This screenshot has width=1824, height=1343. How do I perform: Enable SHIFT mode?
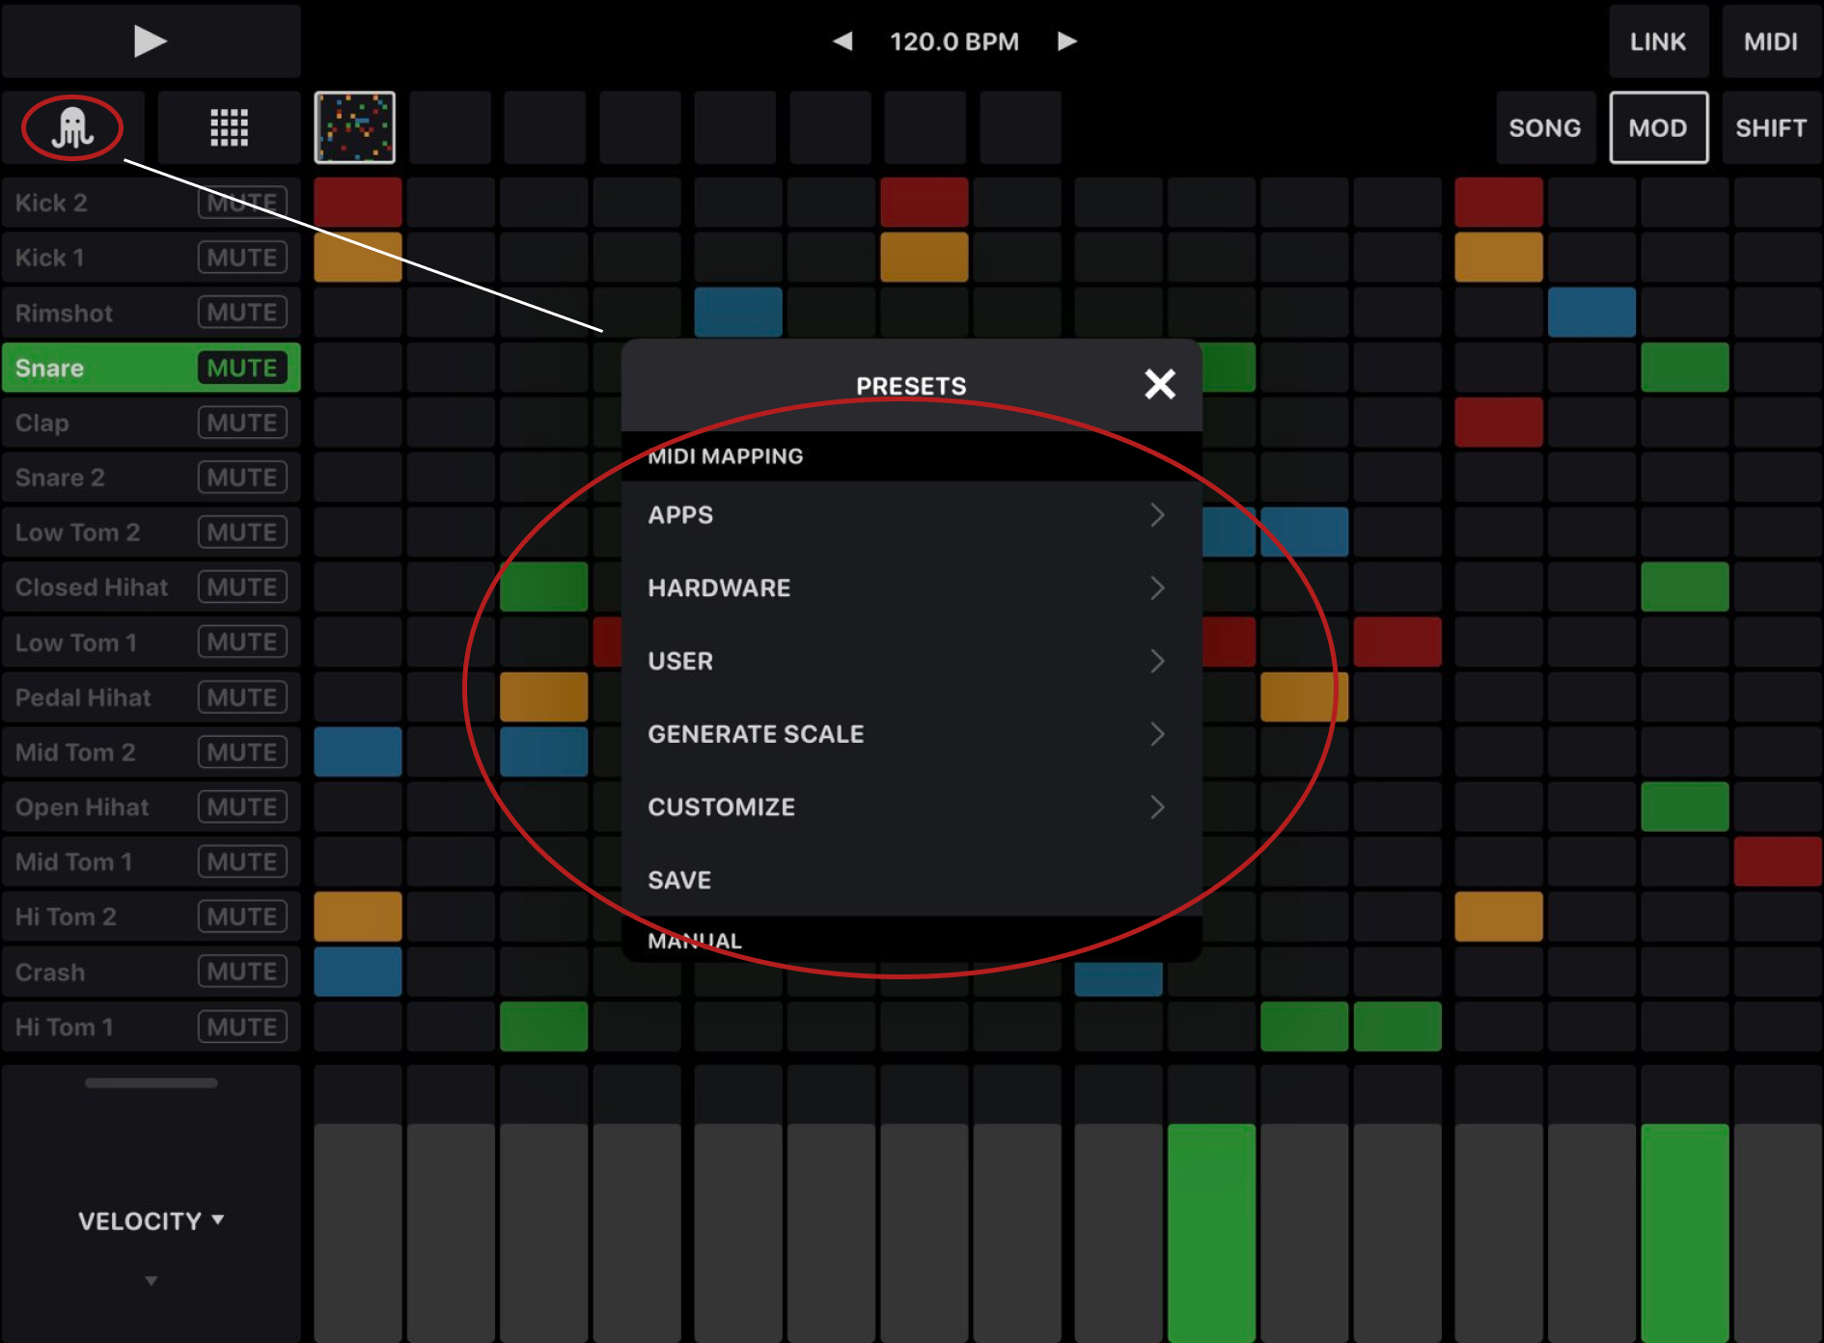(x=1771, y=126)
